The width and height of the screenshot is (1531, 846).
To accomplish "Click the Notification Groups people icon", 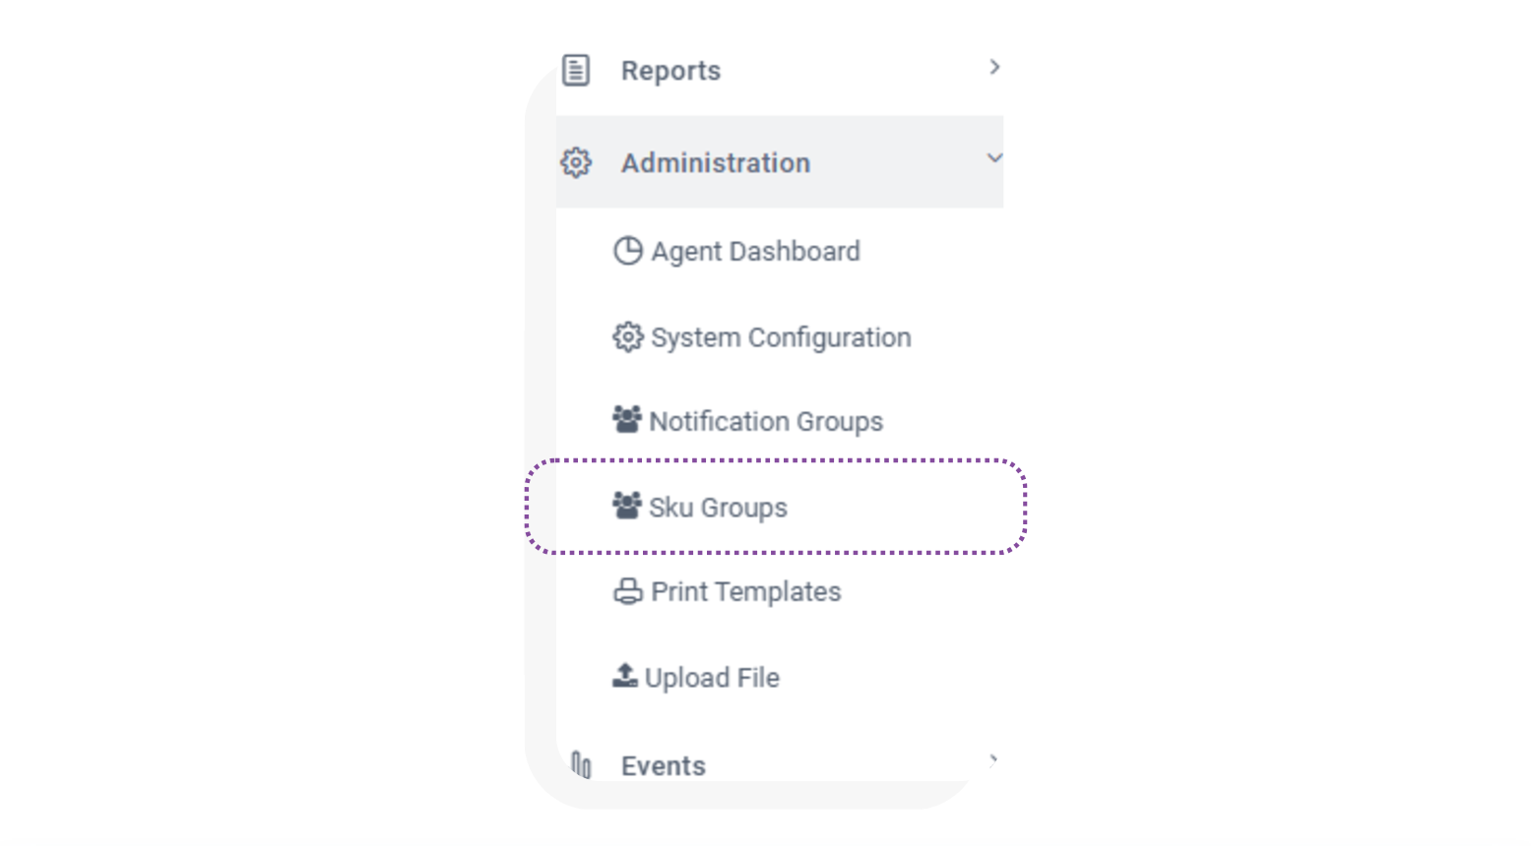I will [627, 419].
